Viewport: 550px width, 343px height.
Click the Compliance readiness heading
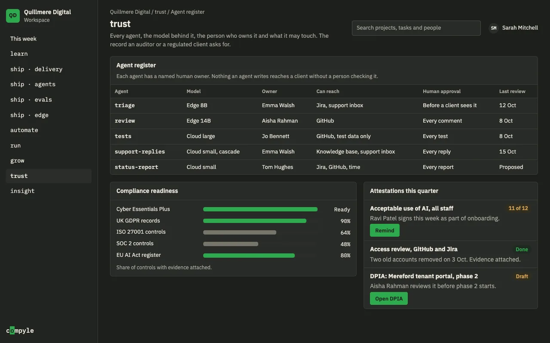(147, 191)
